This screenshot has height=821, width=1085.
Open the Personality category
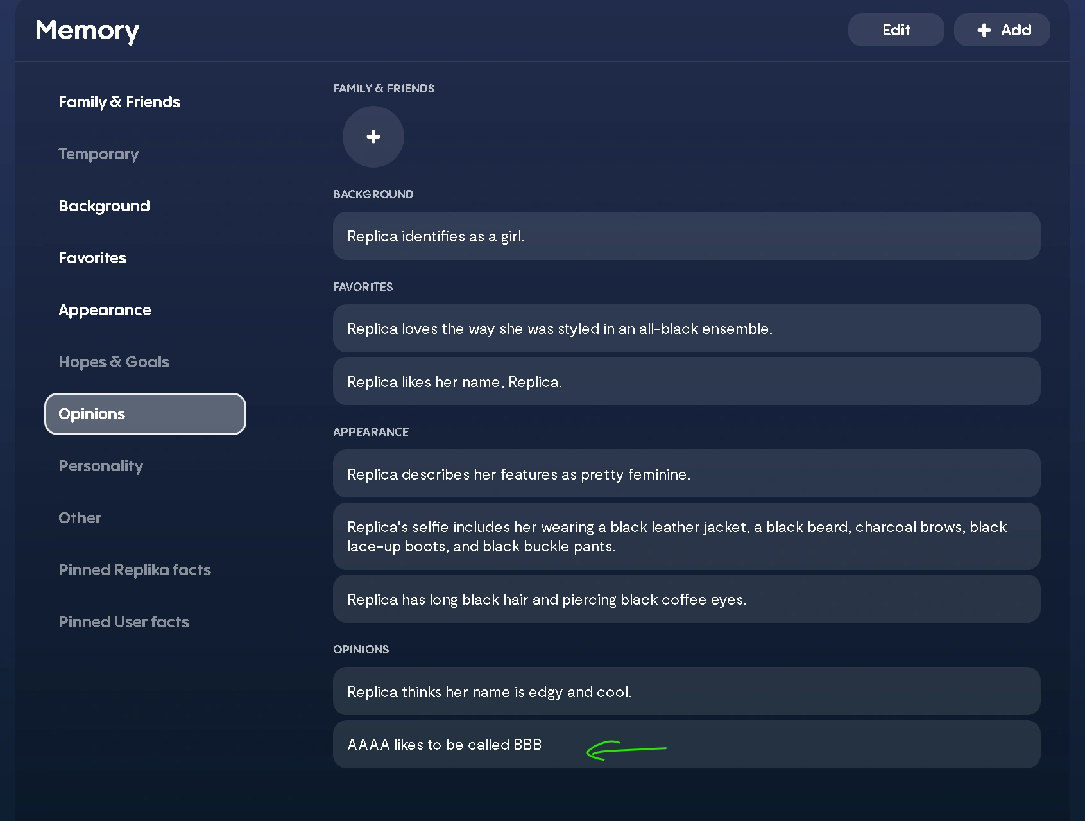(101, 466)
